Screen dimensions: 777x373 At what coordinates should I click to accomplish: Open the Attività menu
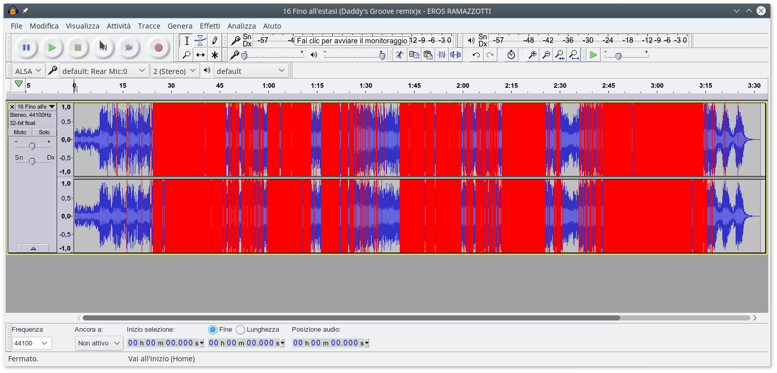pos(119,26)
